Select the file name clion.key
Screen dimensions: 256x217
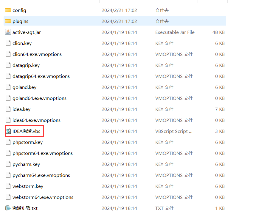pyautogui.click(x=22, y=43)
